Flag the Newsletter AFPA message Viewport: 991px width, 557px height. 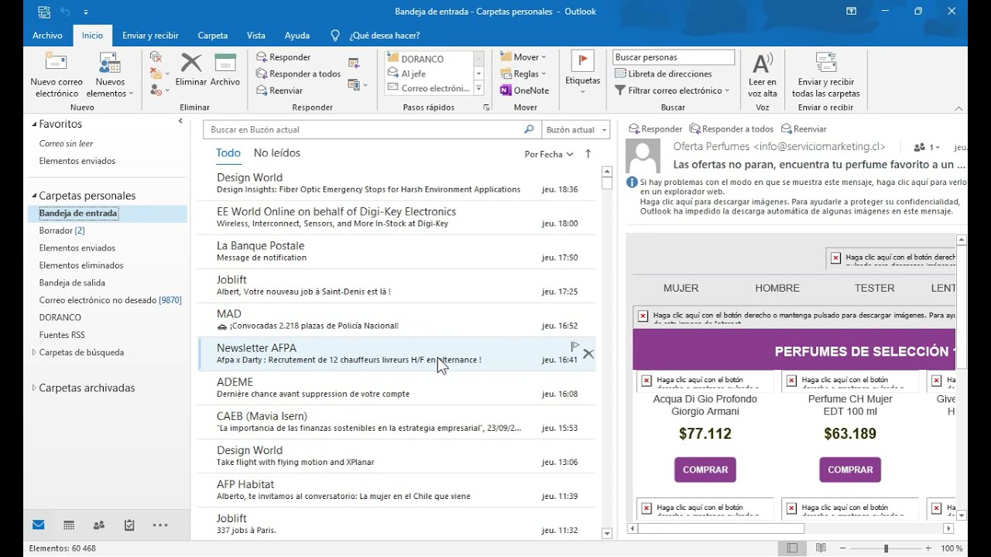574,346
